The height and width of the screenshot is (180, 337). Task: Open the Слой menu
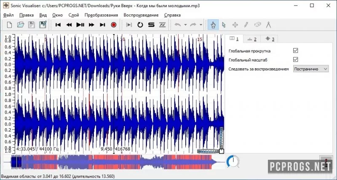coord(74,15)
